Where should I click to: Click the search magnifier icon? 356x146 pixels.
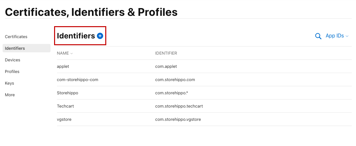[x=318, y=36]
